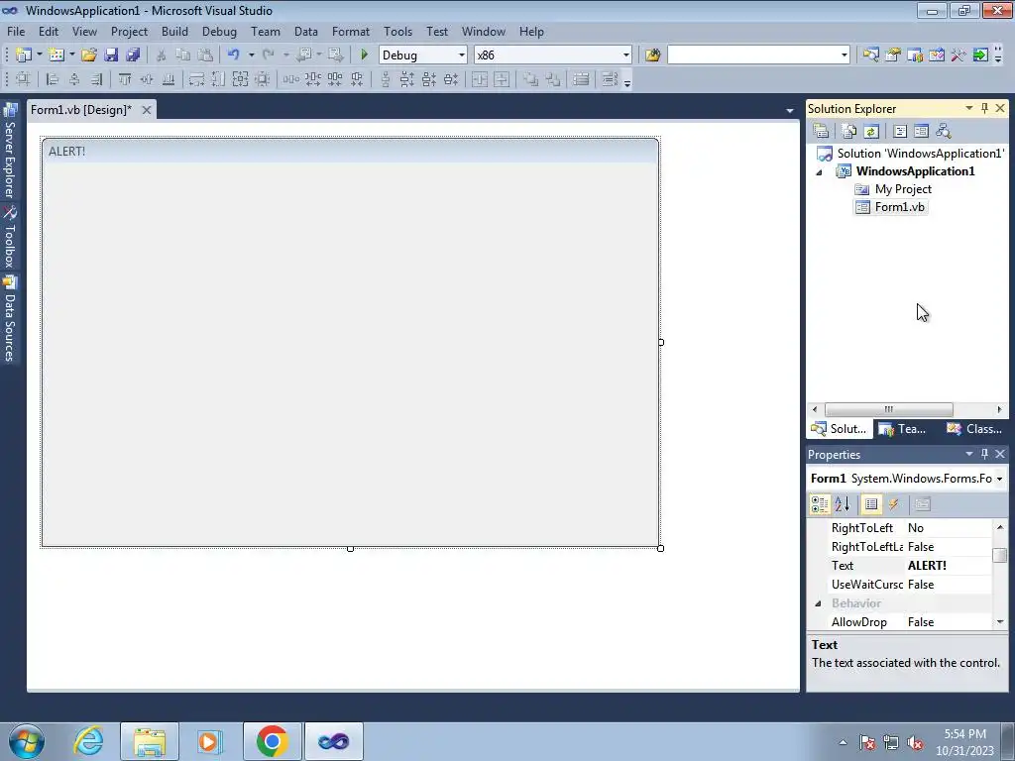Screen dimensions: 1015x761
Task: Open the Format menu
Action: coord(351,31)
